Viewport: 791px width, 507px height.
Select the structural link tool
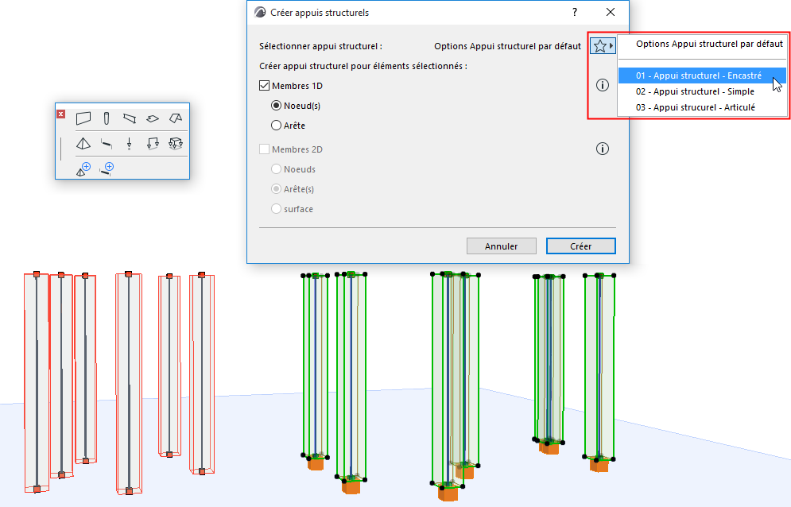[107, 145]
